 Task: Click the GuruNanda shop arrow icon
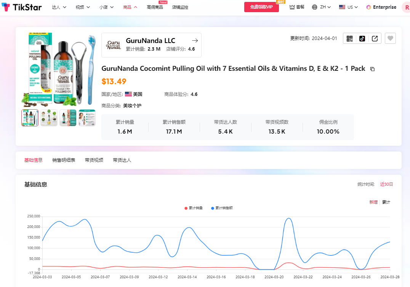click(x=195, y=40)
